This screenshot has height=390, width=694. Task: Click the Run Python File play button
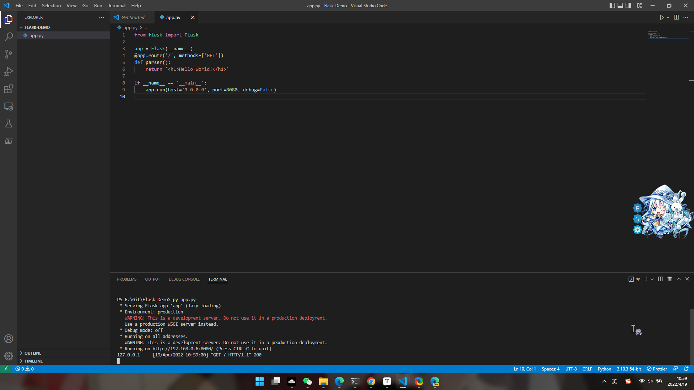pos(661,17)
